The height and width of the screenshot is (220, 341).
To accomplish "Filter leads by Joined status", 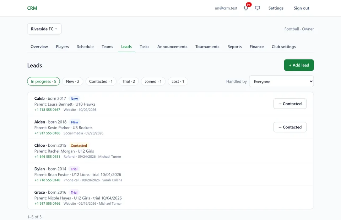I will pos(153,81).
